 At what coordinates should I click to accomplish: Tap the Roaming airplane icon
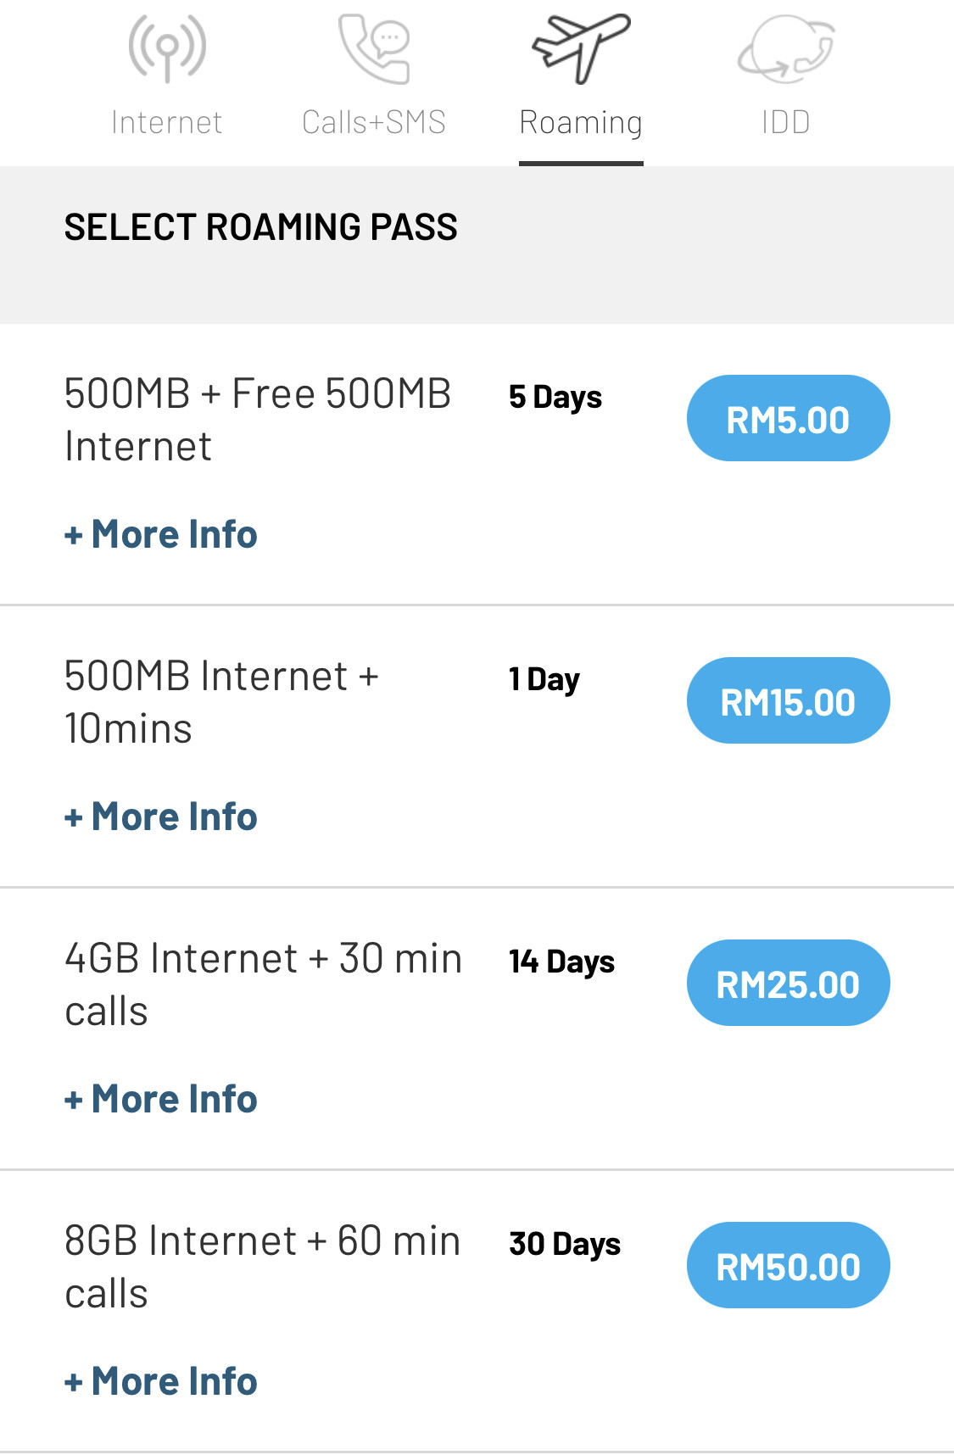(581, 48)
